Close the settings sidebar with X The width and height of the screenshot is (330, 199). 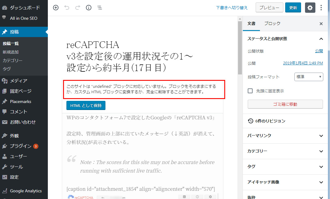click(321, 24)
